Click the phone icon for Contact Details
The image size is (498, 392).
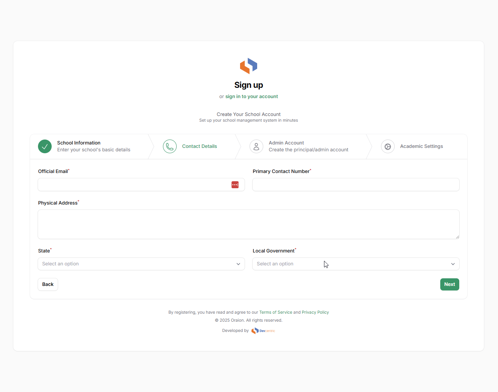coord(170,146)
